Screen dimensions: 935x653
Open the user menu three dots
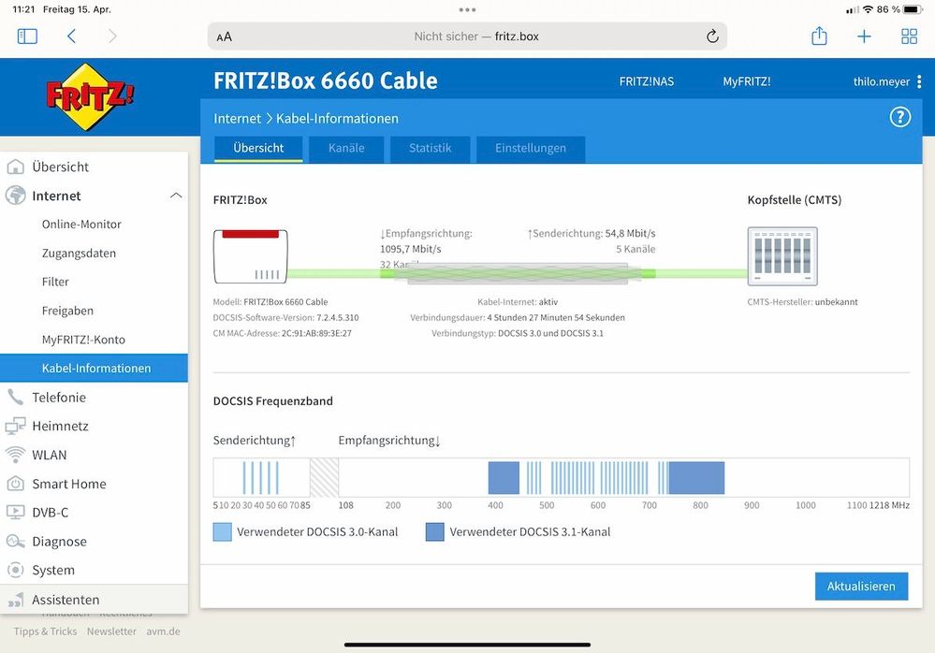[x=919, y=81]
